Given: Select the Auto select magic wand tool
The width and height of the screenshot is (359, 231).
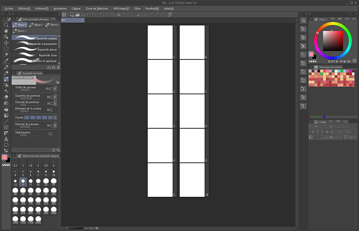Looking at the screenshot, I should [x=6, y=55].
